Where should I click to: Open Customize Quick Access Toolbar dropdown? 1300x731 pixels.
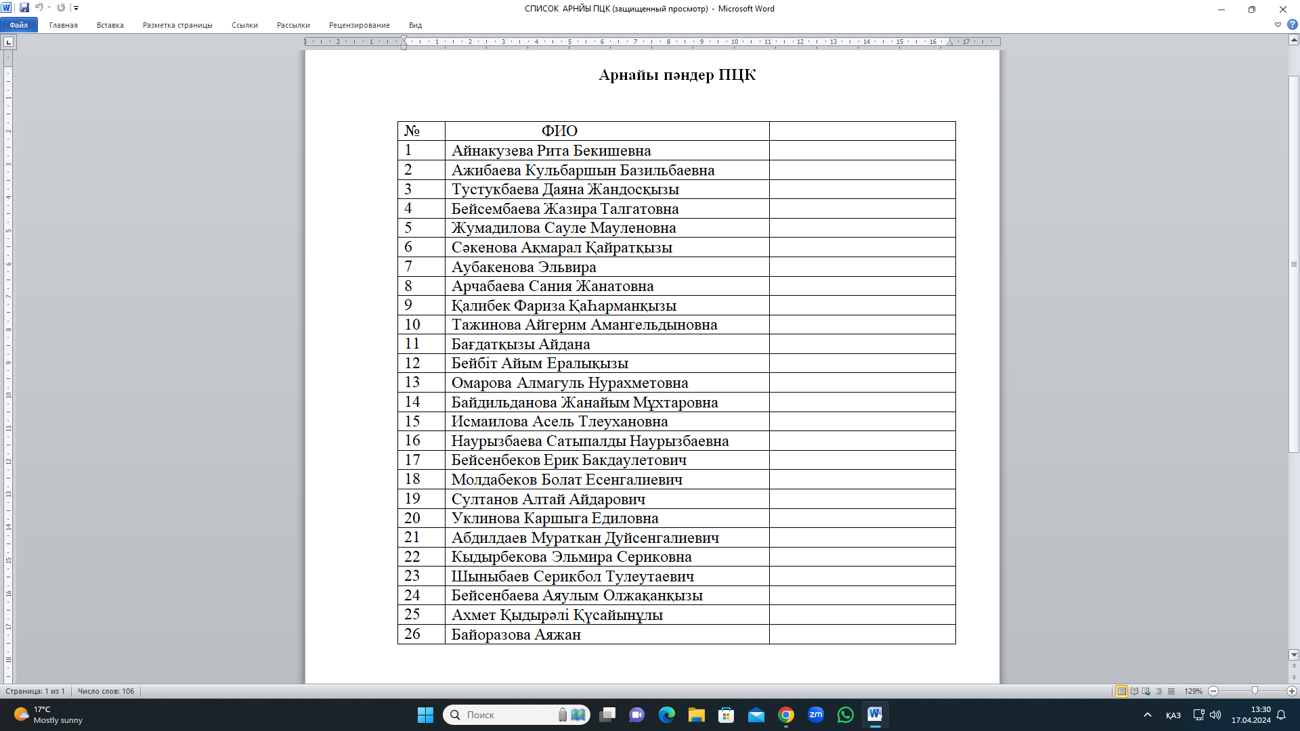[76, 8]
